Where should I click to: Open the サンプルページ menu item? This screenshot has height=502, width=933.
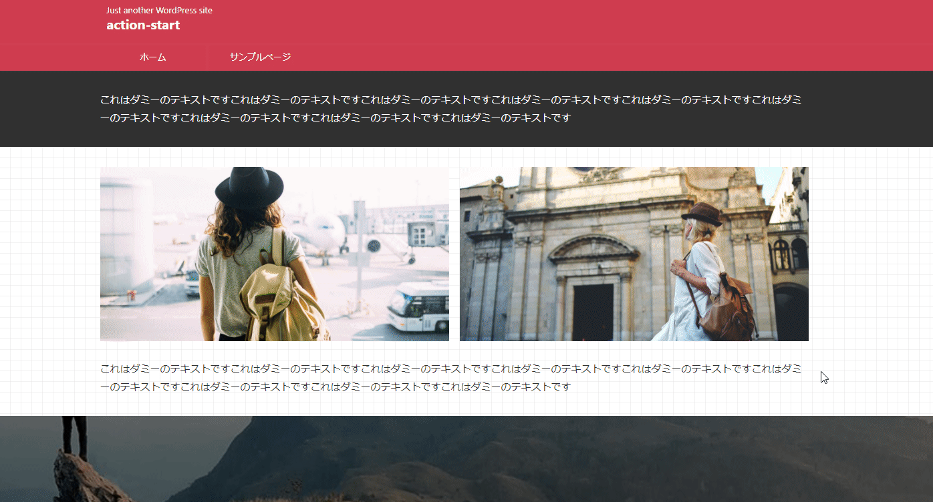click(x=260, y=57)
